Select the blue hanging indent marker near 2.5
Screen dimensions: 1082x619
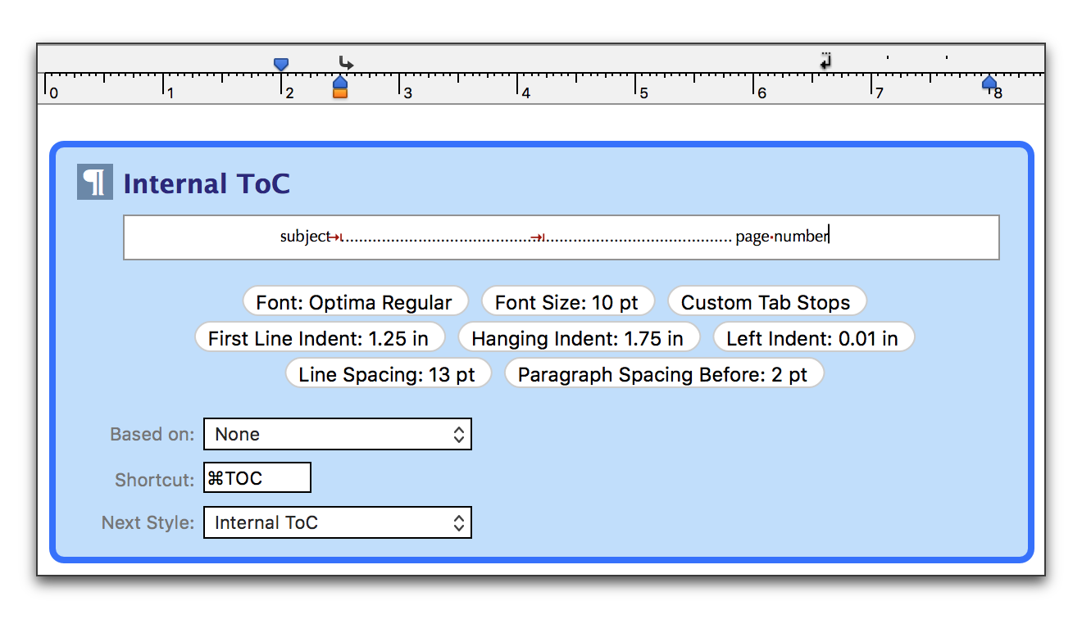[x=340, y=82]
